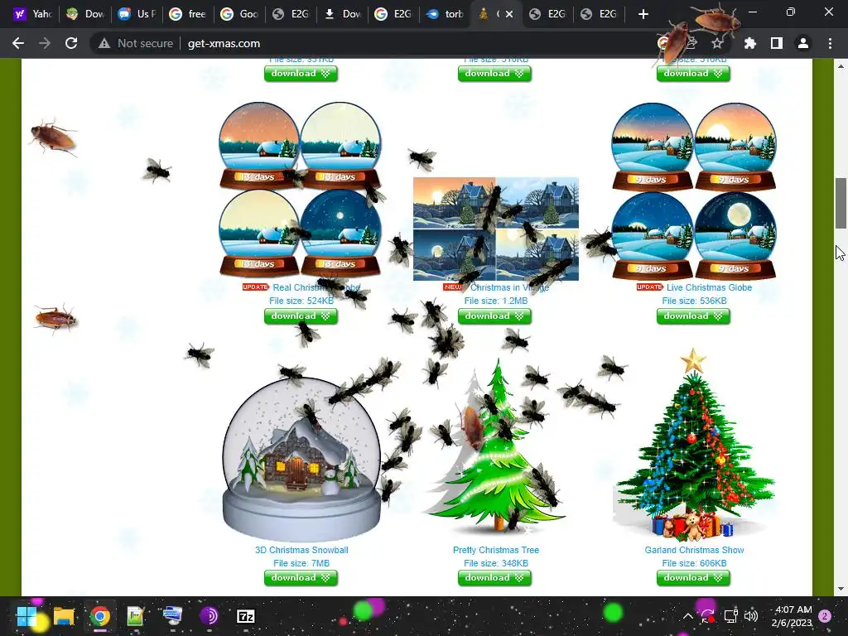This screenshot has width=848, height=636.
Task: Switch to the torb tab
Action: tap(445, 14)
